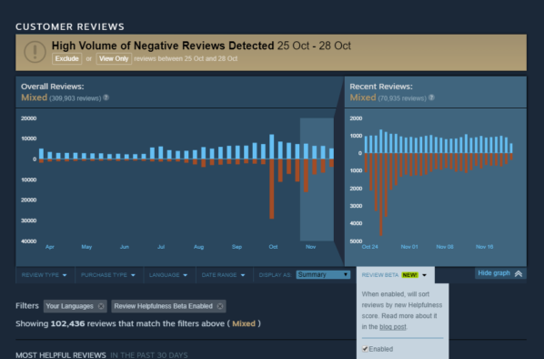Click the exclamation warning icon
Viewport: 544px width, 359px height.
[x=35, y=52]
